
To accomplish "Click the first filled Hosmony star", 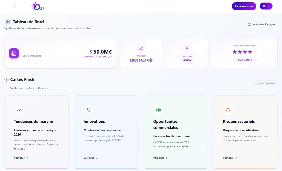I will [x=235, y=52].
